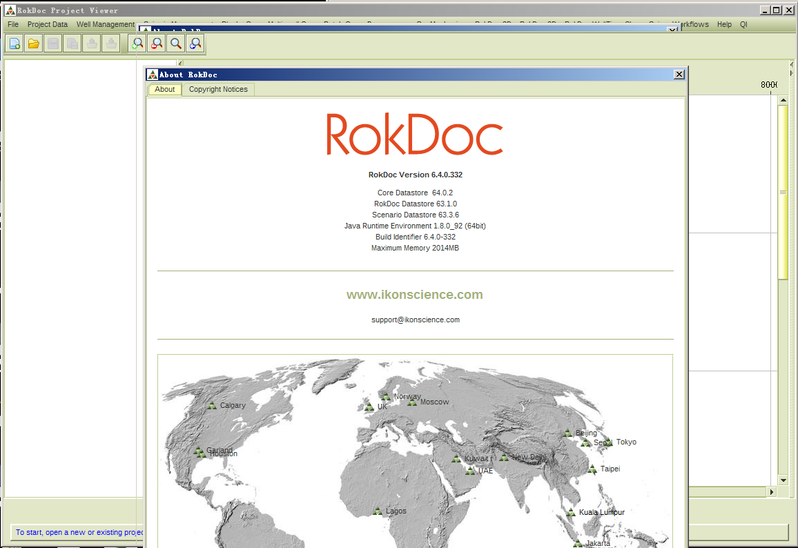Click the RokDoc Version 6.4.0.332 text
Screen dimensions: 798x548
pos(416,175)
